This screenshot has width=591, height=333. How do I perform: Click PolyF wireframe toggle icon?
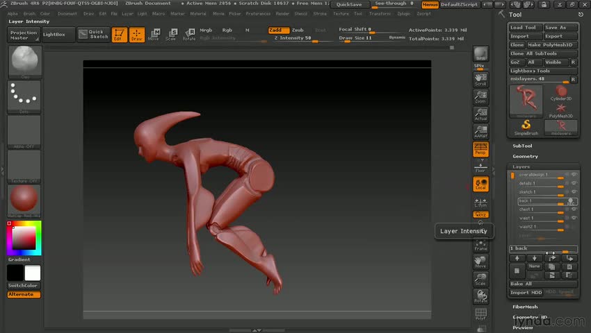tap(480, 314)
